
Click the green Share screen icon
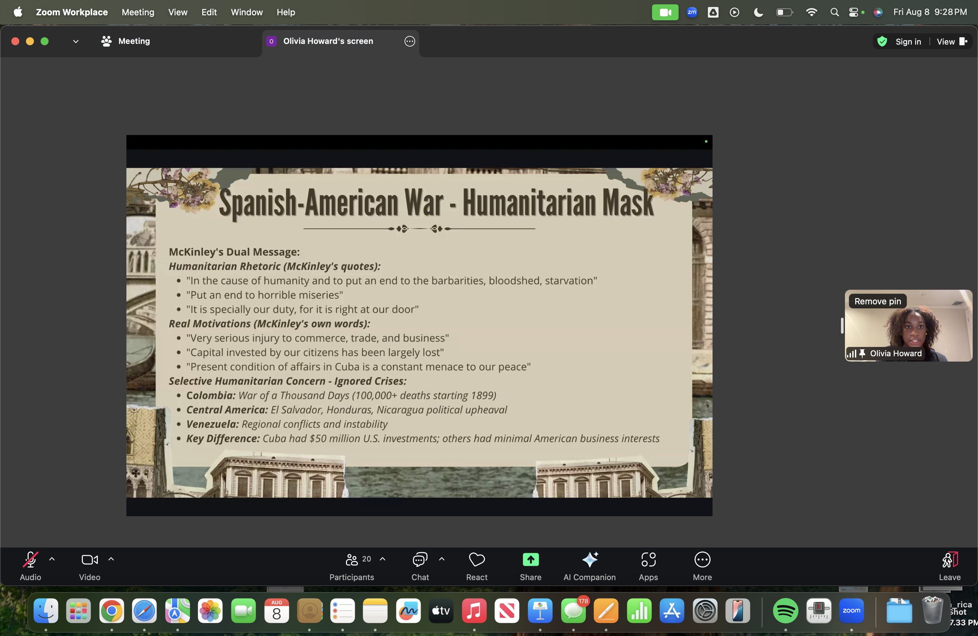pyautogui.click(x=530, y=559)
